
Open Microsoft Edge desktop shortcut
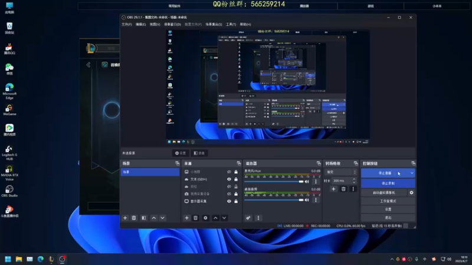[9, 91]
